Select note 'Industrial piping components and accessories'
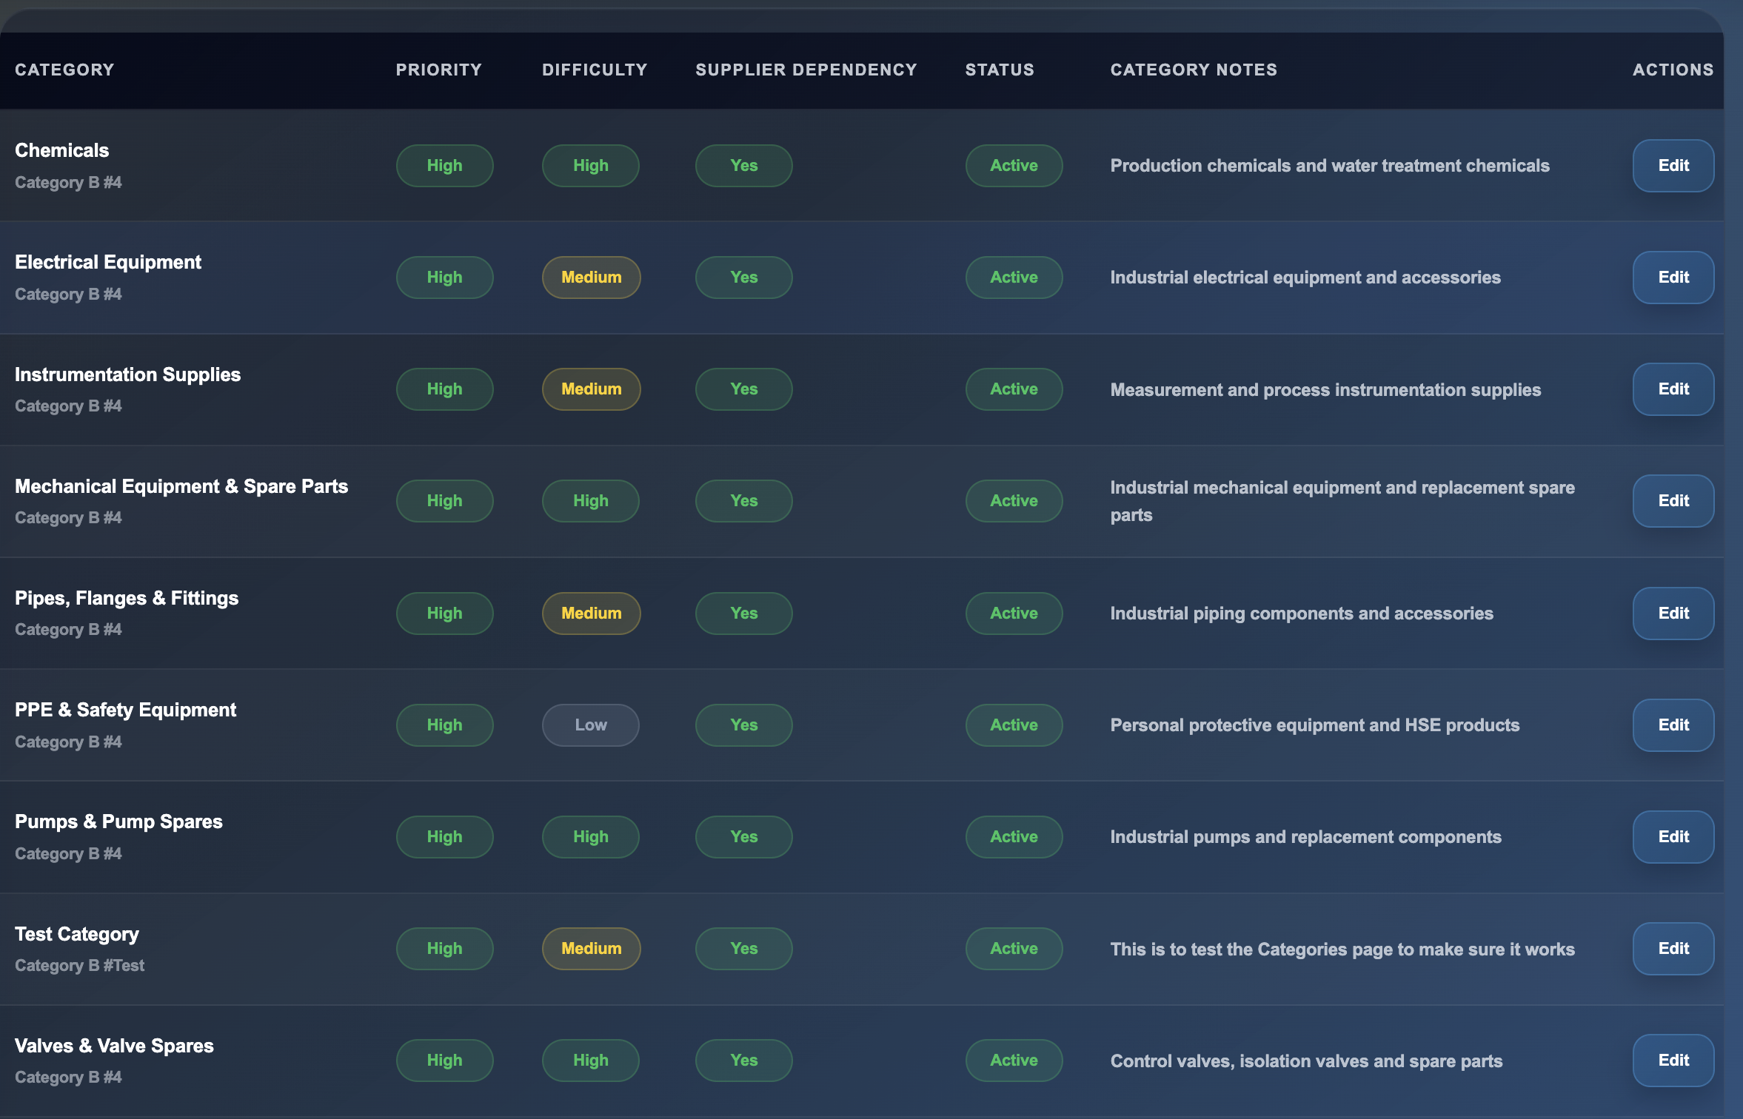The image size is (1743, 1119). [x=1302, y=614]
